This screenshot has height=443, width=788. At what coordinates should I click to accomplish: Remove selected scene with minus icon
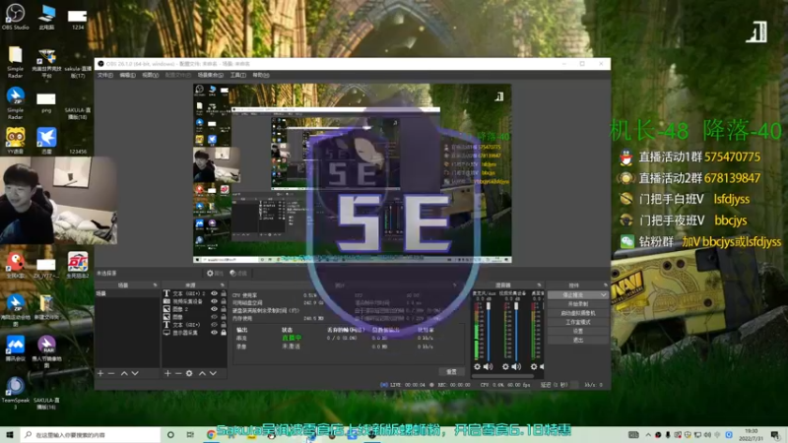click(111, 373)
